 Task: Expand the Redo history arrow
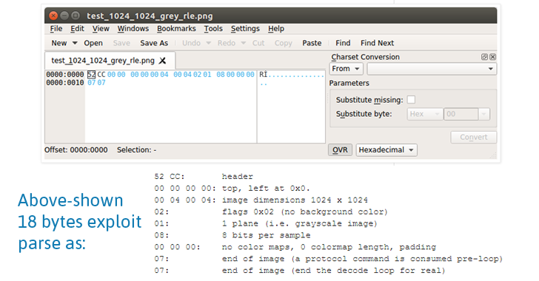click(244, 43)
